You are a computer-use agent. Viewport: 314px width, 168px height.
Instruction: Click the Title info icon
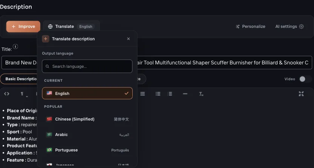pos(15,47)
